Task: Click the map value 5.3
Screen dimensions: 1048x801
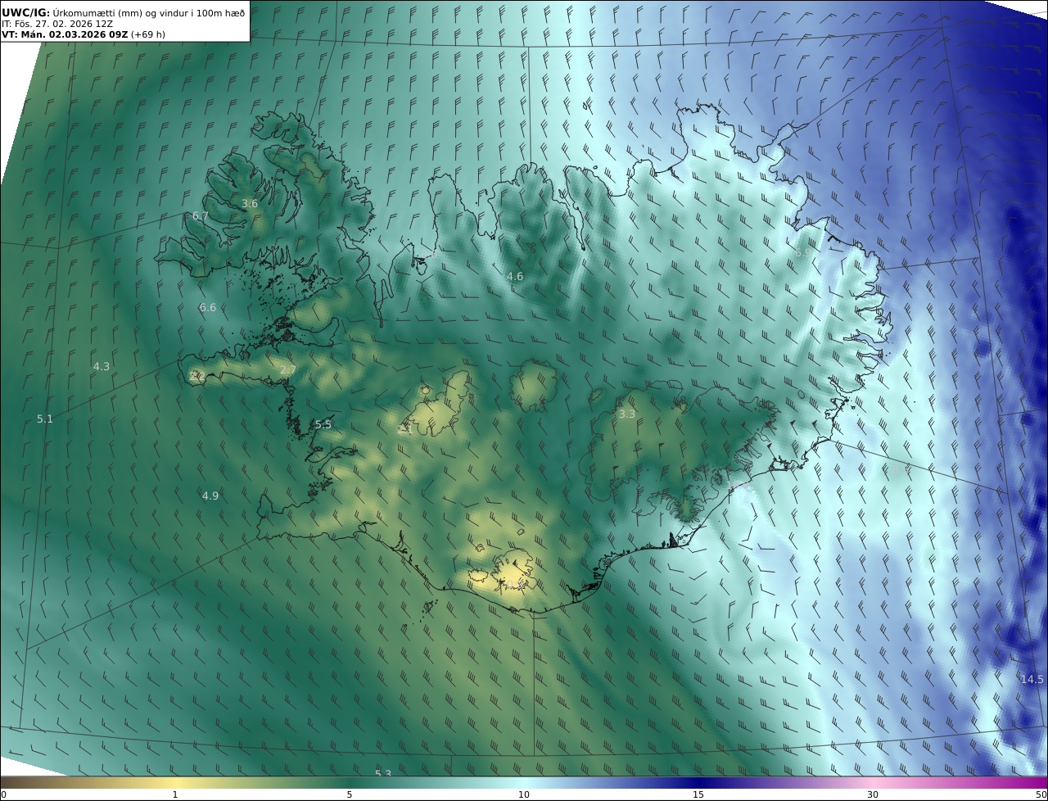Action: tap(383, 773)
